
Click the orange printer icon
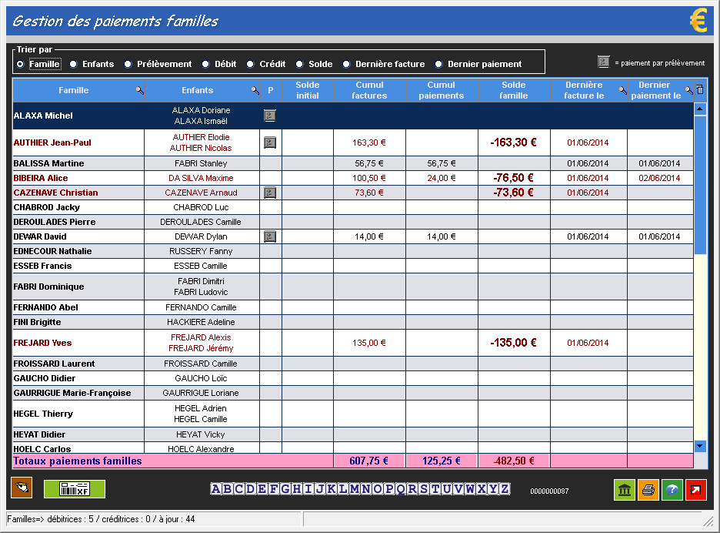(x=648, y=489)
